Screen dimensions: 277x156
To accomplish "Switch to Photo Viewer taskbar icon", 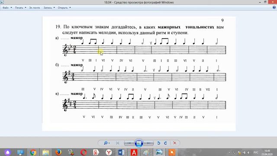I will pos(159,152).
